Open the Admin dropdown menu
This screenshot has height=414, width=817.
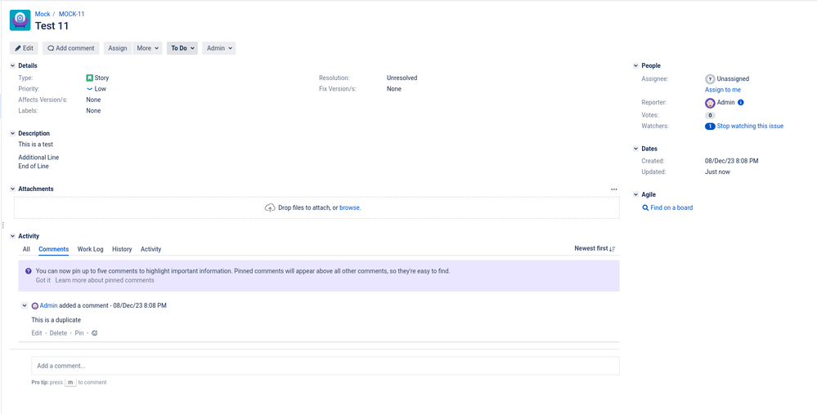tap(219, 48)
